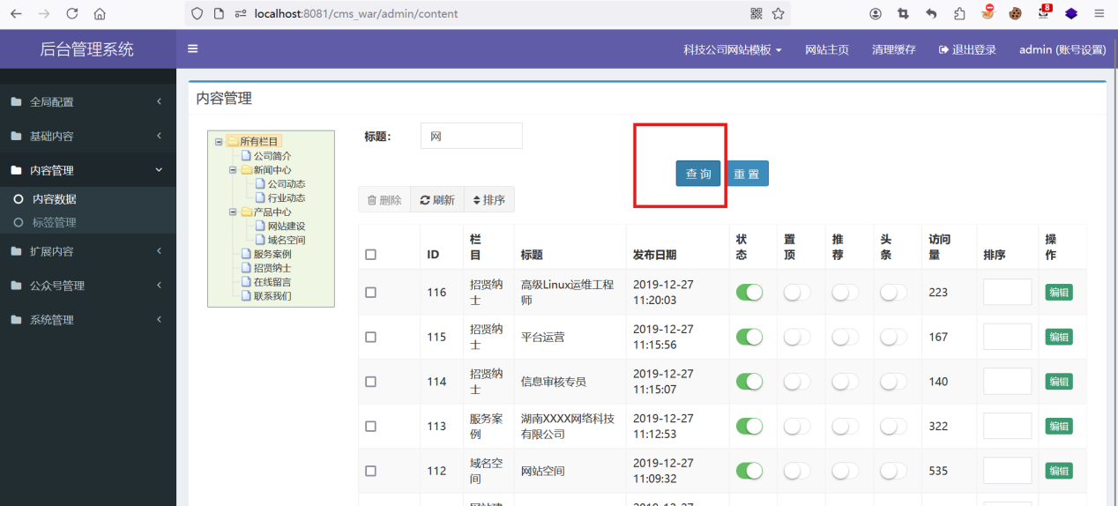Open the cookie extension icon
1118x506 pixels.
(x=1016, y=14)
